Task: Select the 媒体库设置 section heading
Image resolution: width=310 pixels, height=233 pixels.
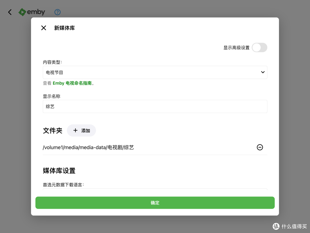Action: tap(59, 171)
